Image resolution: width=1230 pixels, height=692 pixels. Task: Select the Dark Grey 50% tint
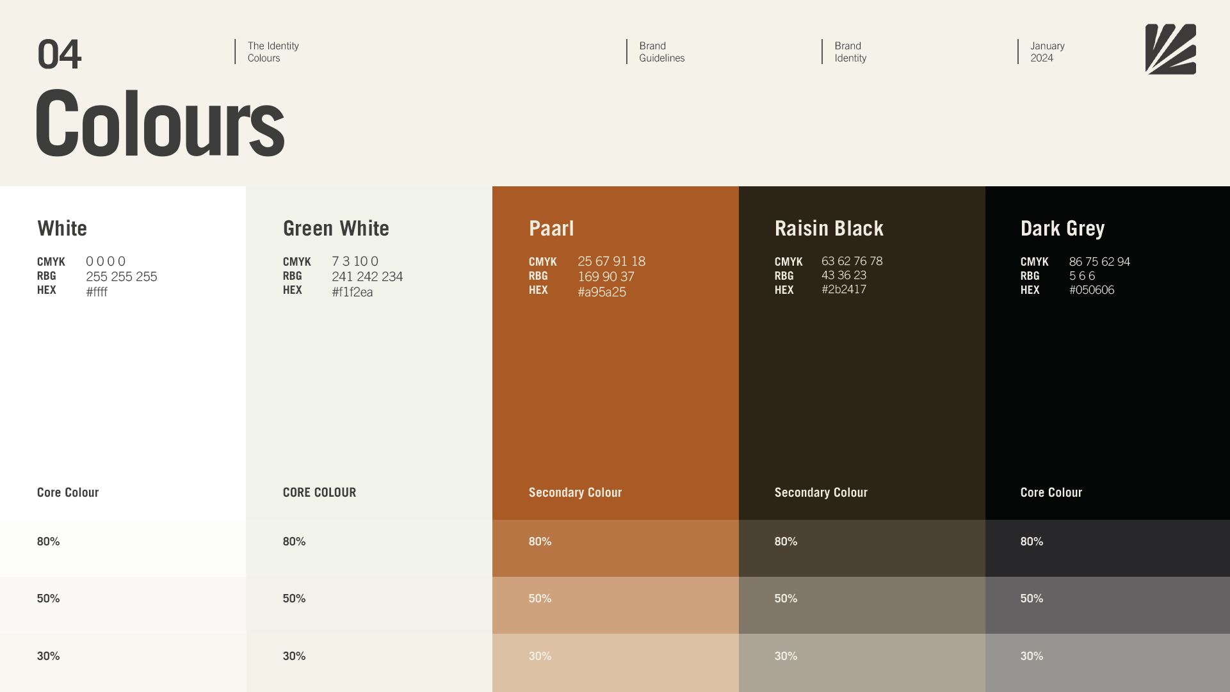[x=1107, y=605]
